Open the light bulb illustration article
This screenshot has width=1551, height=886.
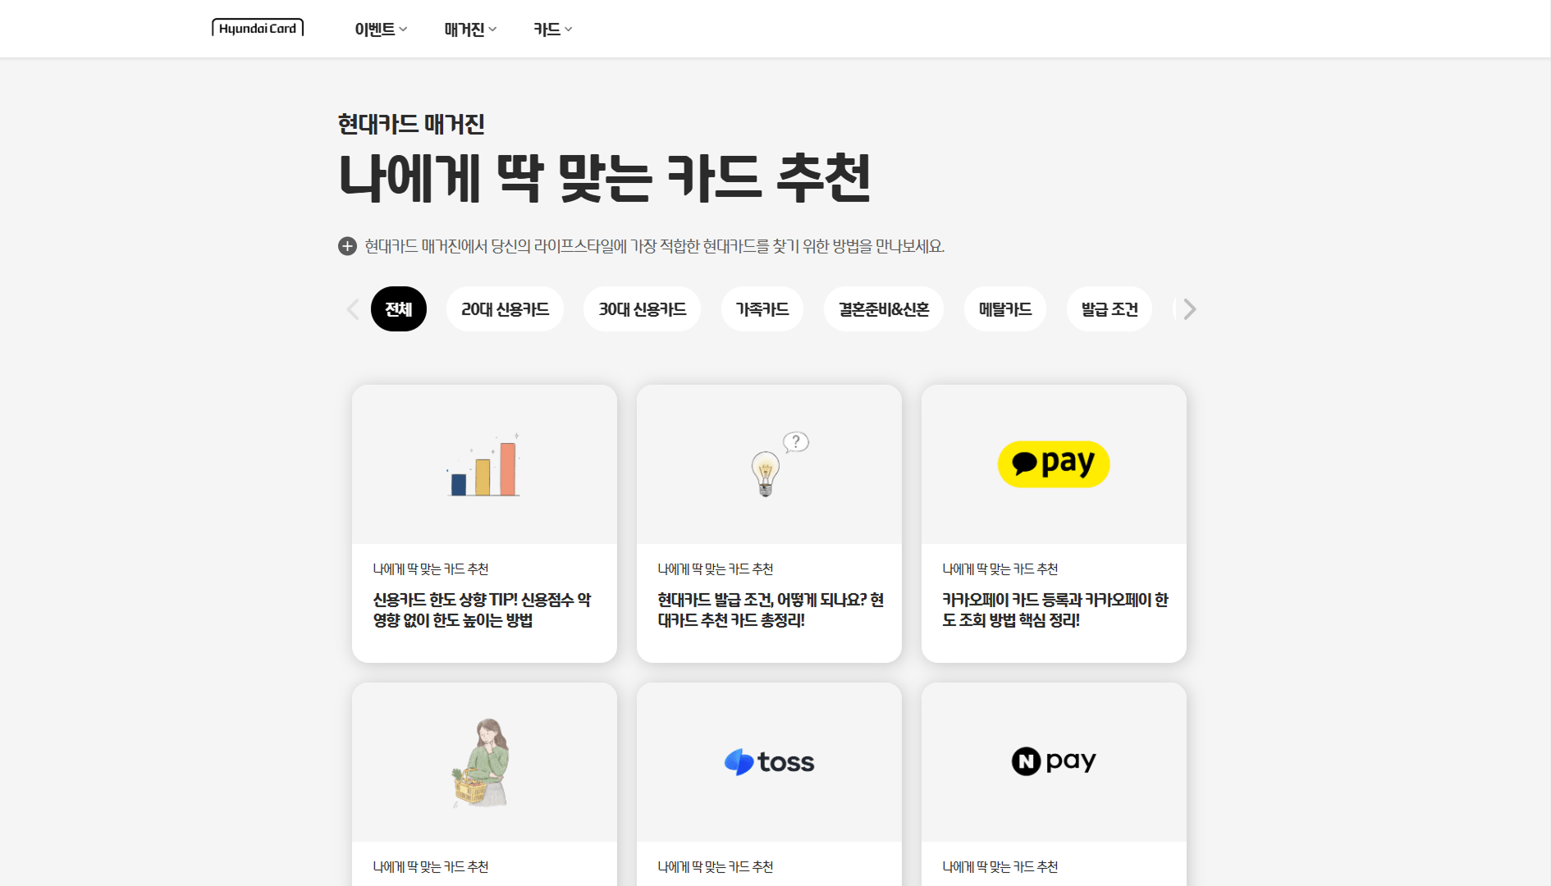coord(769,464)
